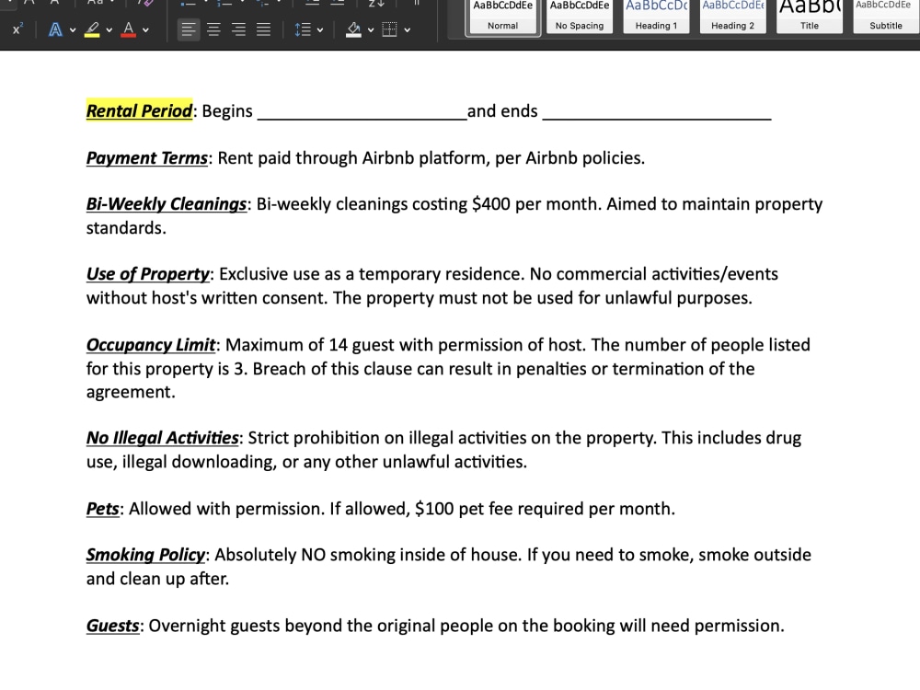Apply paragraph shading fill
The width and height of the screenshot is (920, 690).
point(354,29)
